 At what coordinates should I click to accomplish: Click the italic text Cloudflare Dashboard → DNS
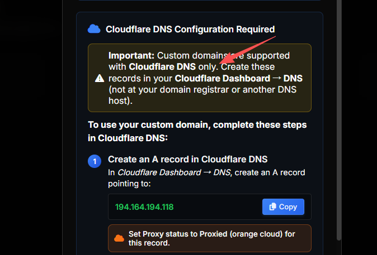pyautogui.click(x=174, y=172)
